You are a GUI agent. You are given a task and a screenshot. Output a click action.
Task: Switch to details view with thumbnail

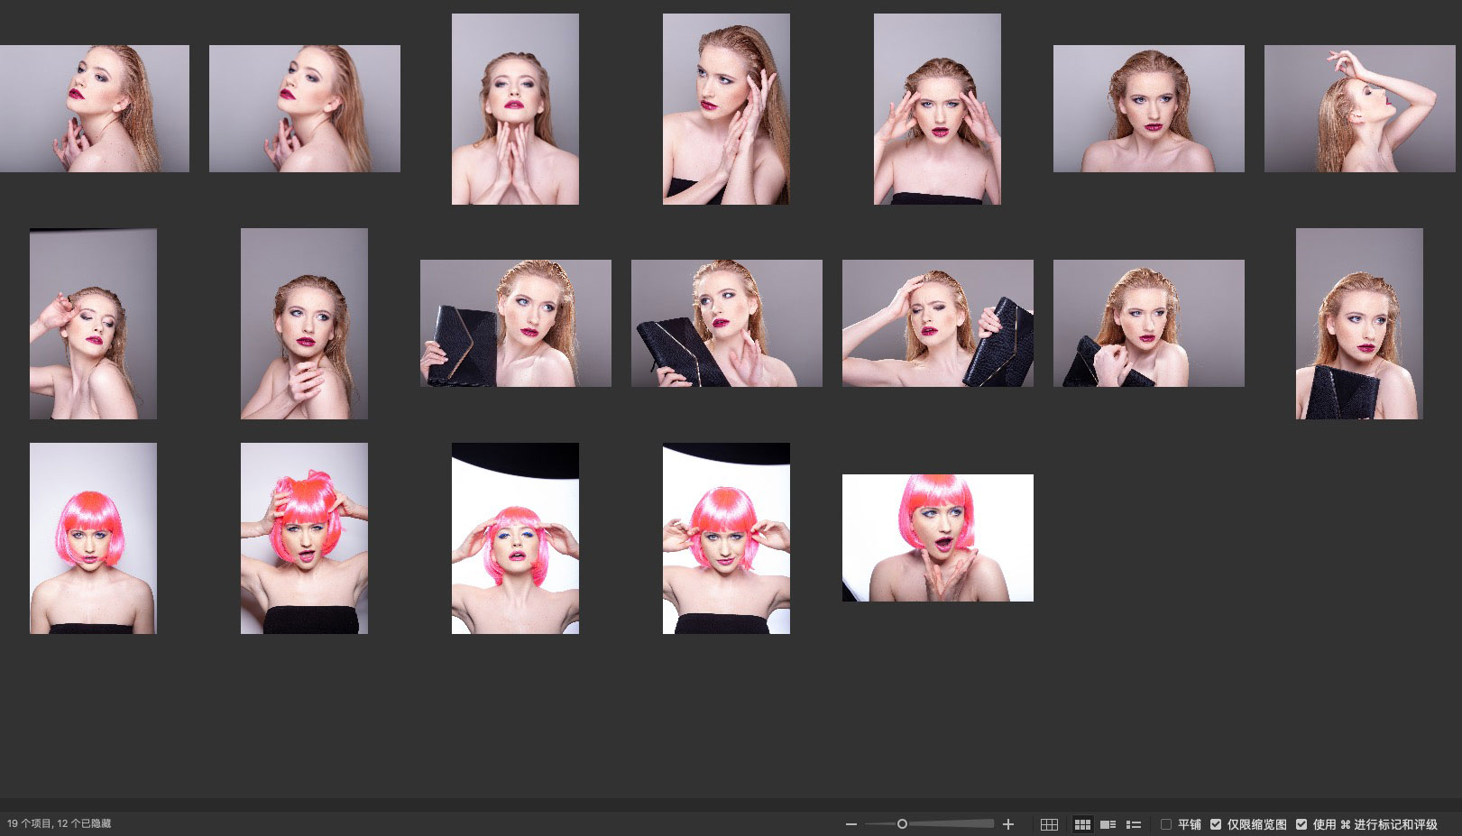coord(1108,824)
